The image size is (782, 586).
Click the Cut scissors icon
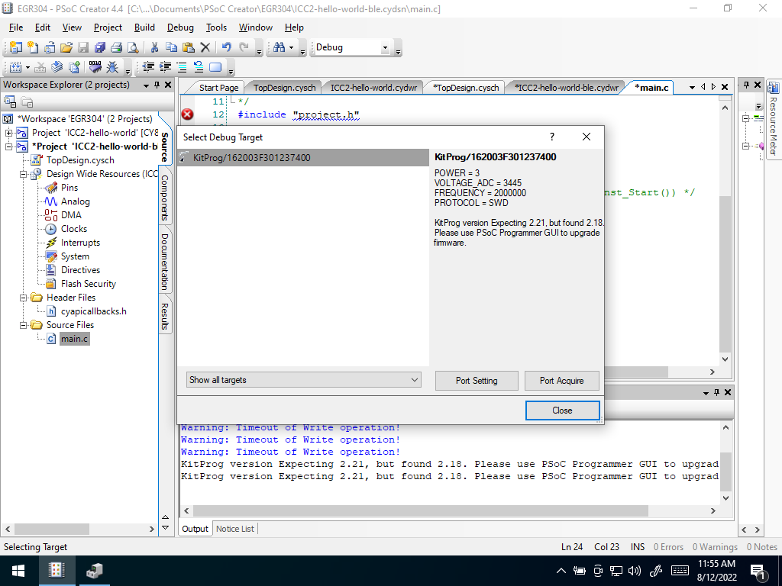coord(154,47)
